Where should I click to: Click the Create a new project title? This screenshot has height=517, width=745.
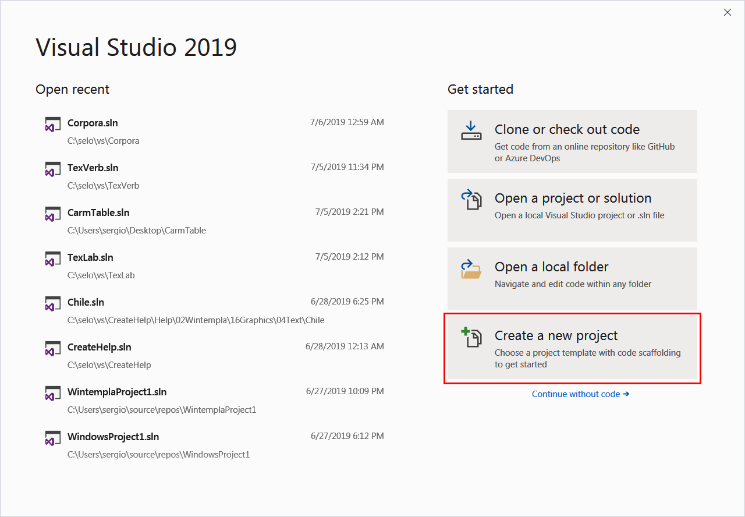point(556,335)
